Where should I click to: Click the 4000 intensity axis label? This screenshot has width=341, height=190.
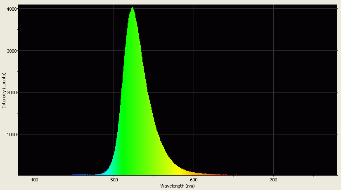[x=12, y=9]
